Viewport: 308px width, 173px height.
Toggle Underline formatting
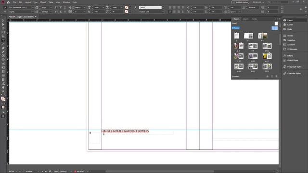[65, 8]
